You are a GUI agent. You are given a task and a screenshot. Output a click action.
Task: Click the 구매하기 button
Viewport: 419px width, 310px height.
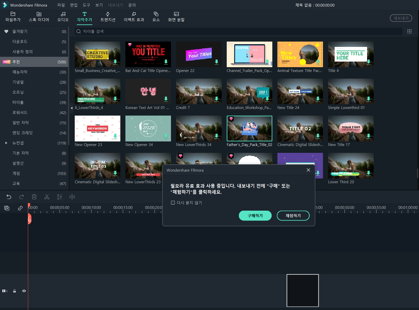255,216
